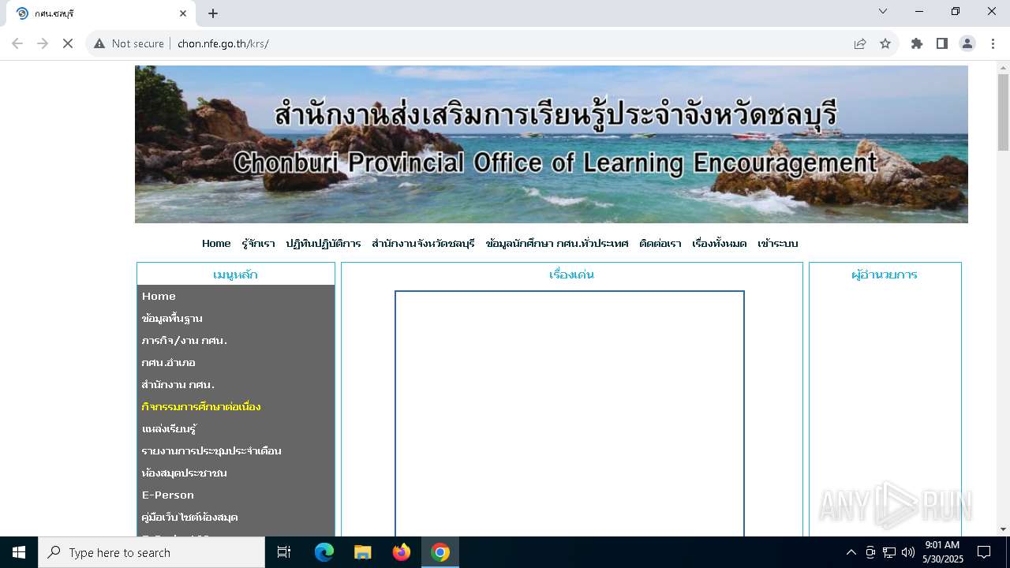Select แหล่งเรียนรู้ in sidebar menu
Image resolution: width=1010 pixels, height=568 pixels.
(x=236, y=428)
